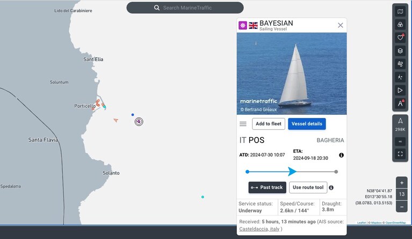Screen dimensions: 412x239
Task: Click the Soluntum map label
Action: (59, 82)
